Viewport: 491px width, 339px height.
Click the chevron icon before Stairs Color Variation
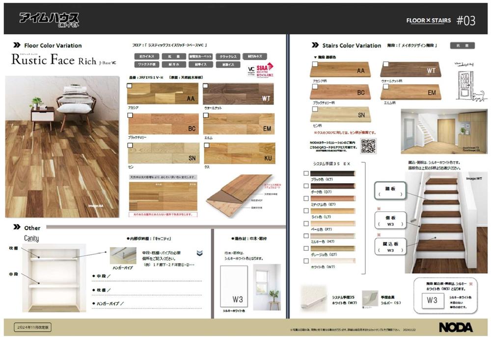coord(315,45)
